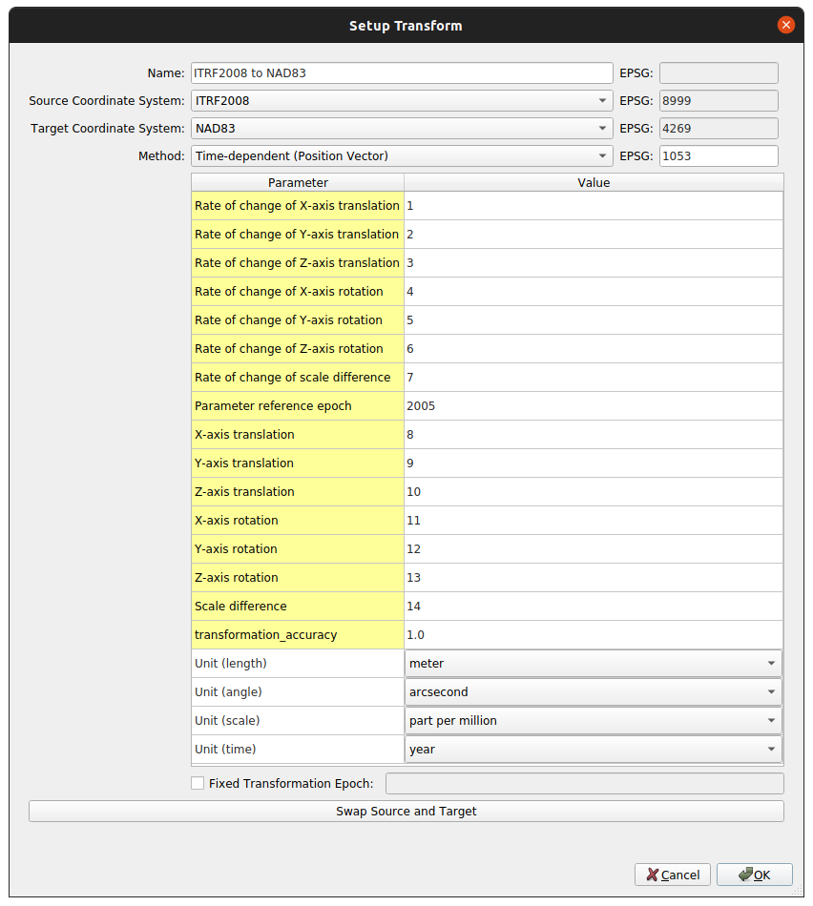The height and width of the screenshot is (906, 813).
Task: Click the Value column header
Action: [x=594, y=182]
